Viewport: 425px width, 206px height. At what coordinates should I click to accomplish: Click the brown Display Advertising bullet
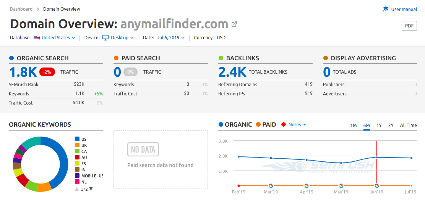326,58
